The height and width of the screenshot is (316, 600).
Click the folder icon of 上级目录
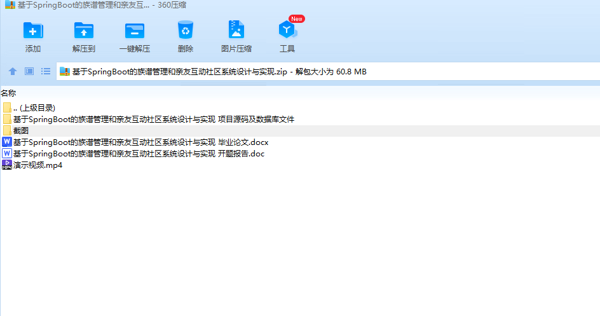coord(7,108)
